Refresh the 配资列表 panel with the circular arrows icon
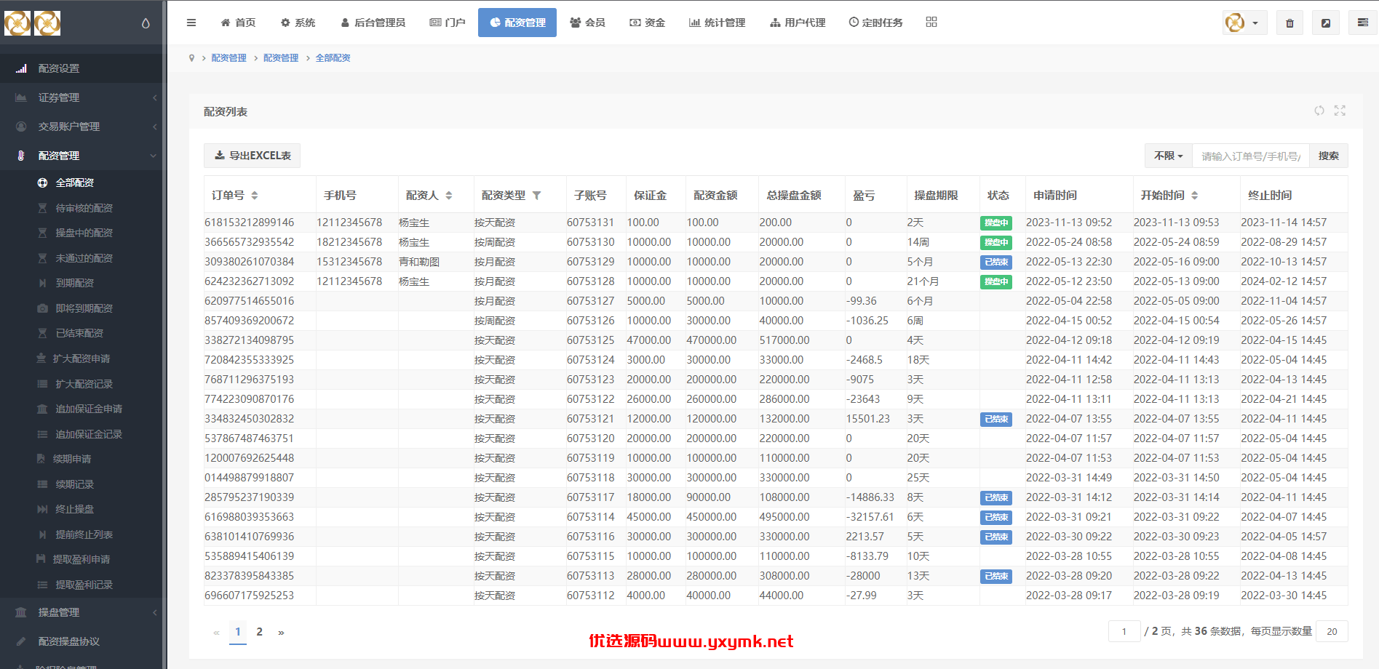Viewport: 1379px width, 669px height. 1319,111
